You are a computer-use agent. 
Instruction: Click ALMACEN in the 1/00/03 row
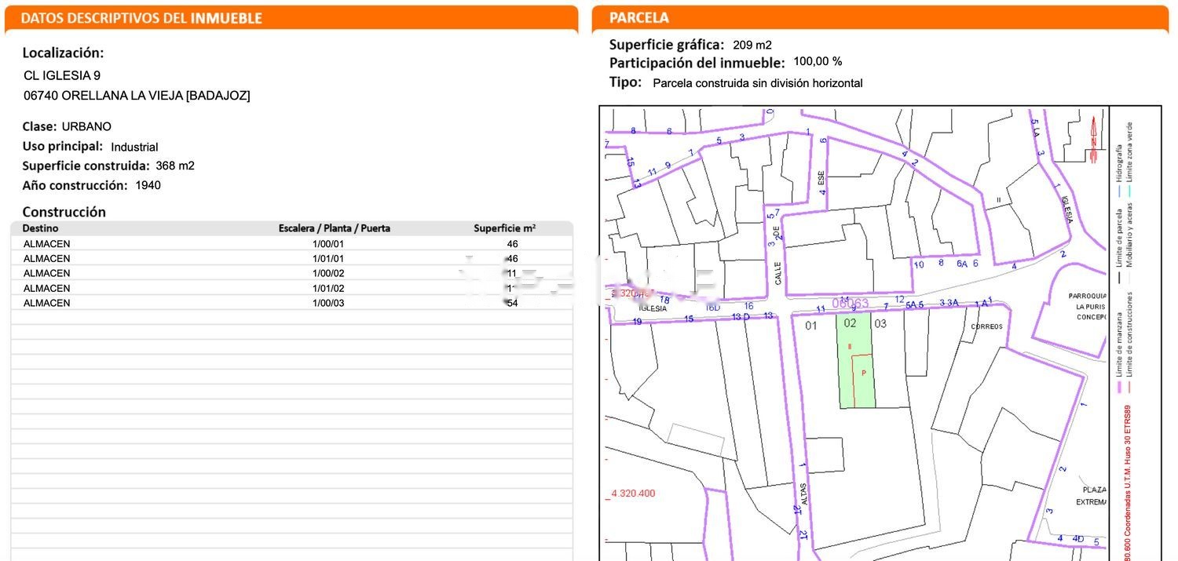tap(46, 303)
